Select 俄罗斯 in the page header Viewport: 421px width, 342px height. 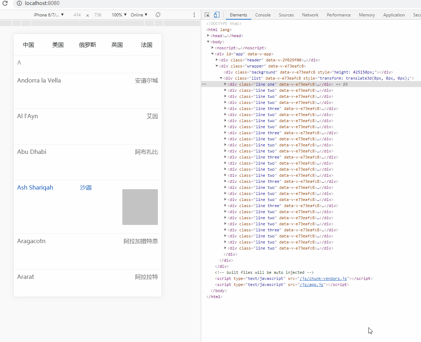pyautogui.click(x=88, y=45)
